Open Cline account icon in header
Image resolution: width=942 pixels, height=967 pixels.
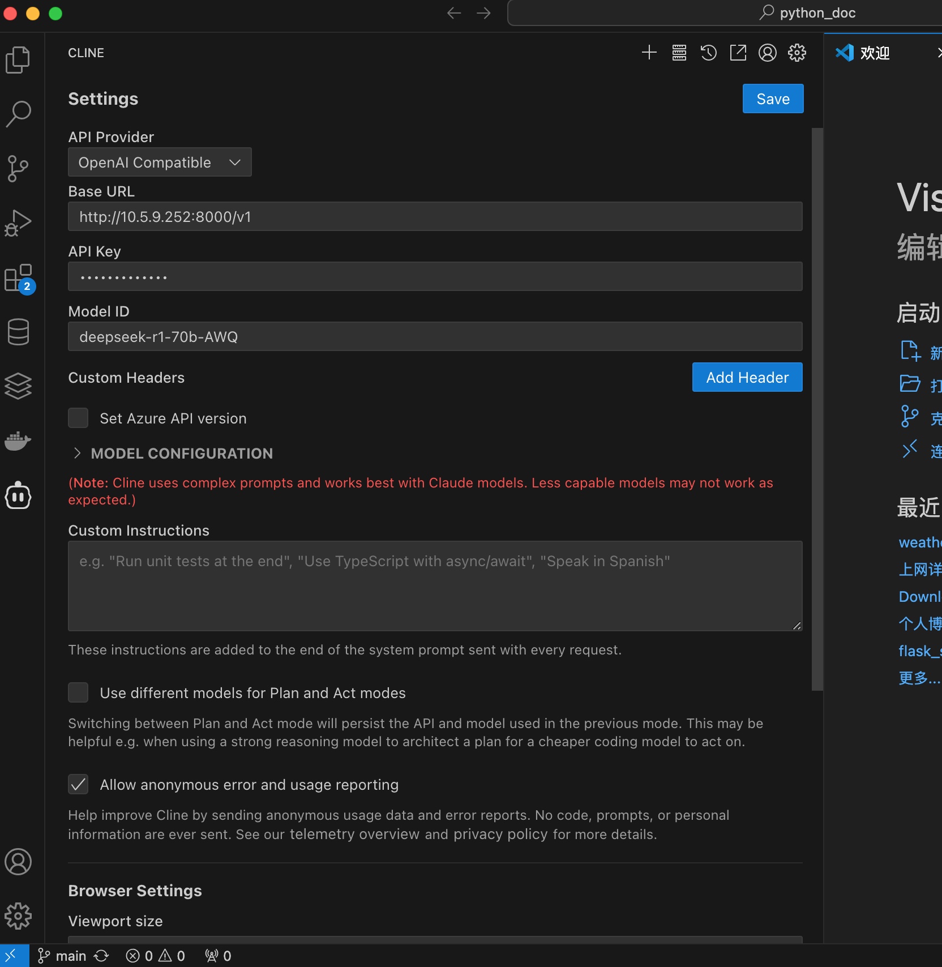[768, 53]
